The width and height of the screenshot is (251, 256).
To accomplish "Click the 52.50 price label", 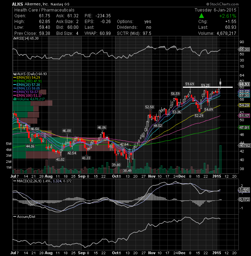I will tap(150, 107).
